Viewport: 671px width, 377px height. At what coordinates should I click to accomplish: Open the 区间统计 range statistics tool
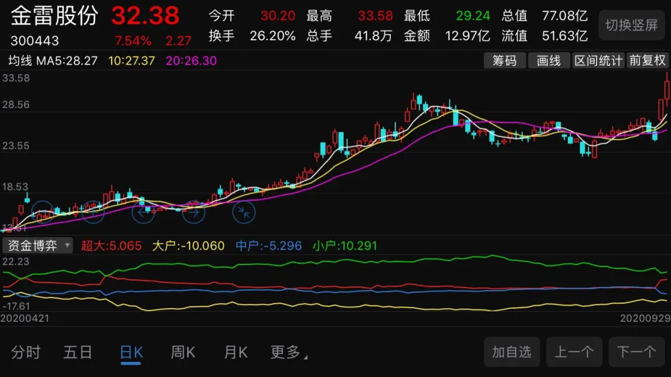click(x=598, y=60)
